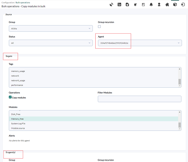188x162 pixels.
Task: Open the user profile icon tab
Action: (x=159, y=5)
